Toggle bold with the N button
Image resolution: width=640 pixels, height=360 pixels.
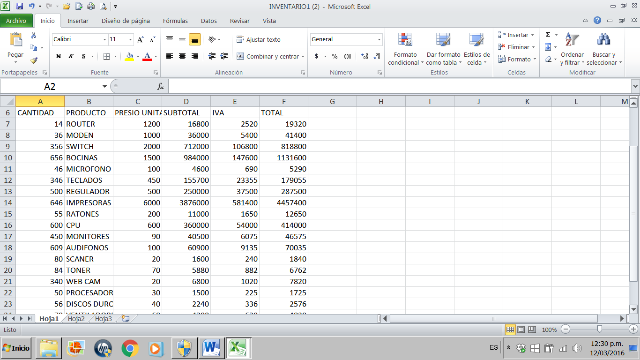pos(58,56)
